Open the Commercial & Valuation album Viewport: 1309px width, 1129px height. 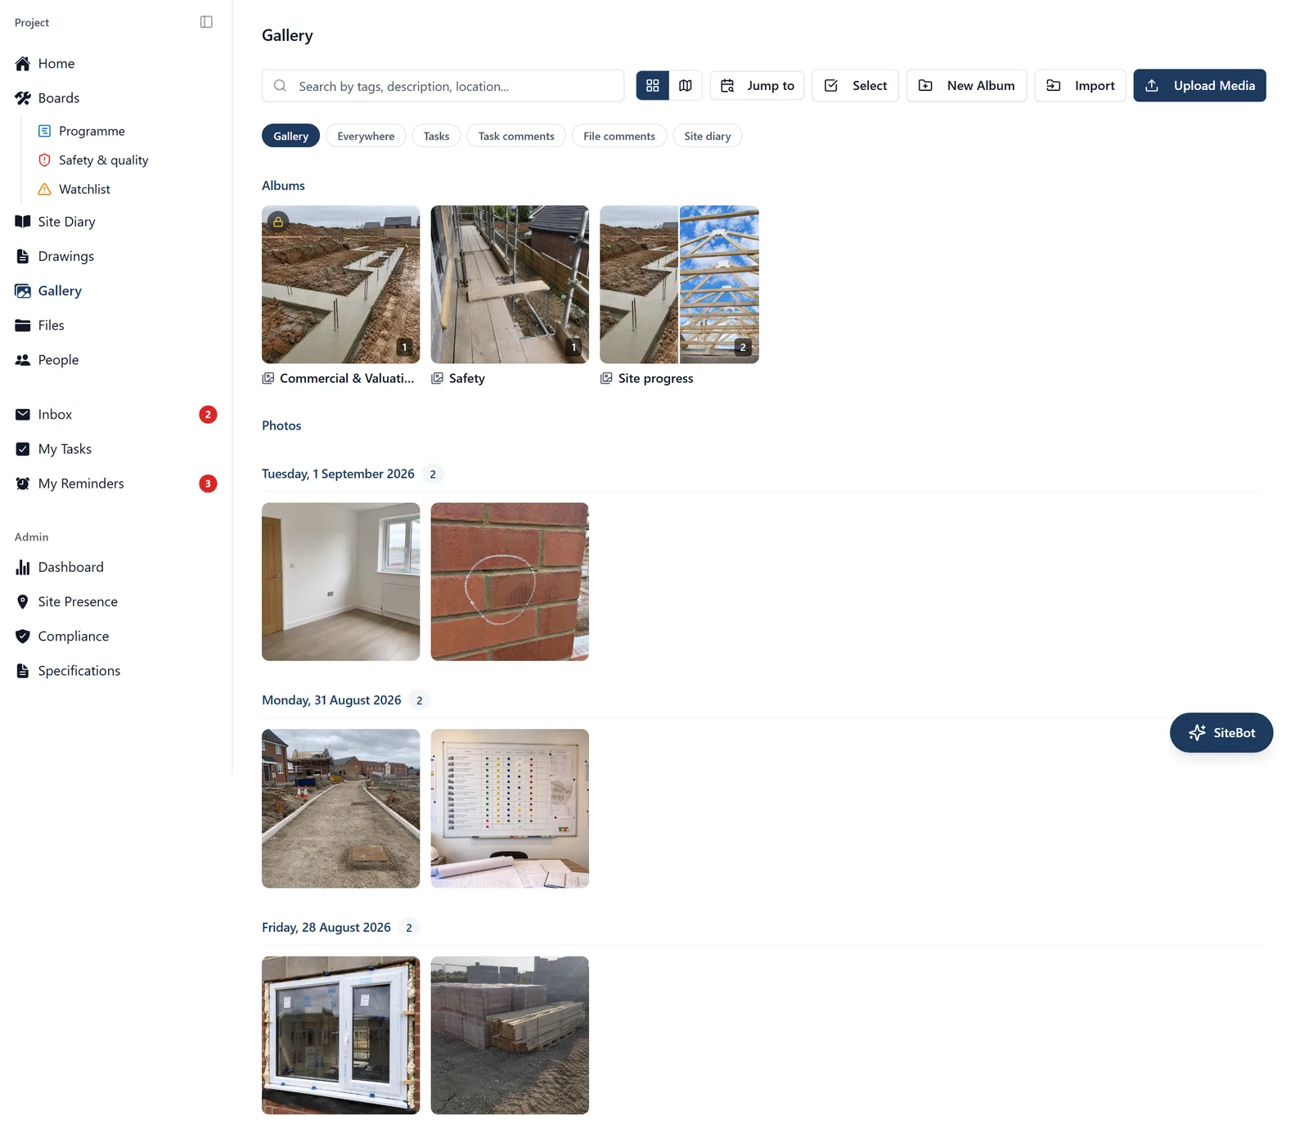340,285
